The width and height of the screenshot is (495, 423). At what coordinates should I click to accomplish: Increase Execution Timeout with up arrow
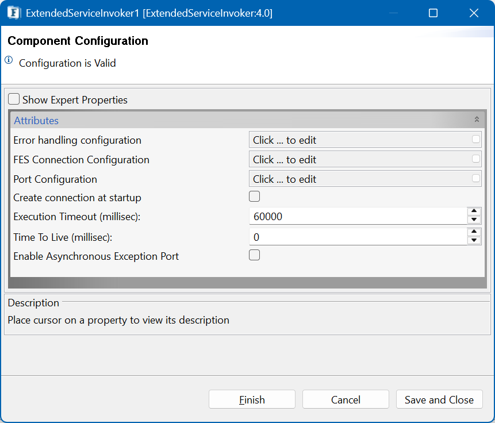(x=474, y=212)
